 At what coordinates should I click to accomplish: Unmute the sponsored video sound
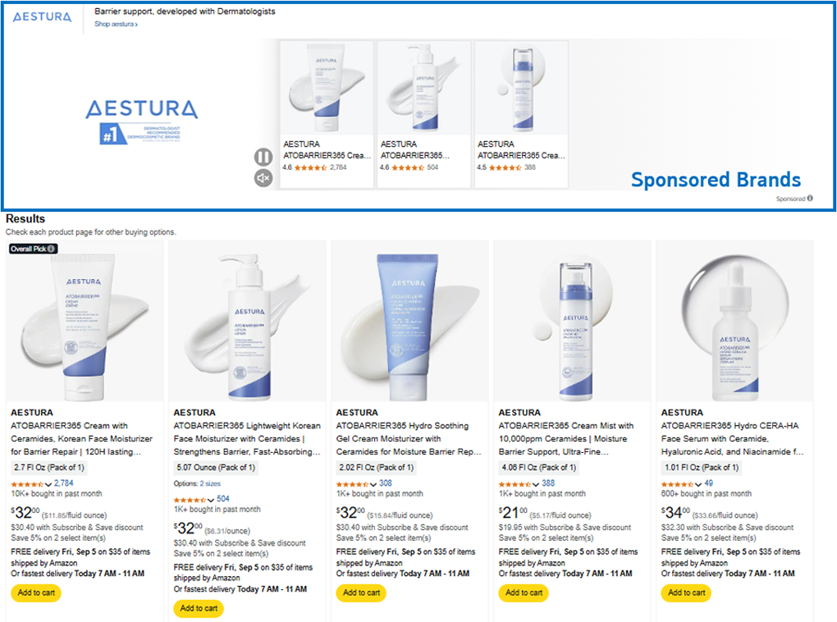(263, 178)
